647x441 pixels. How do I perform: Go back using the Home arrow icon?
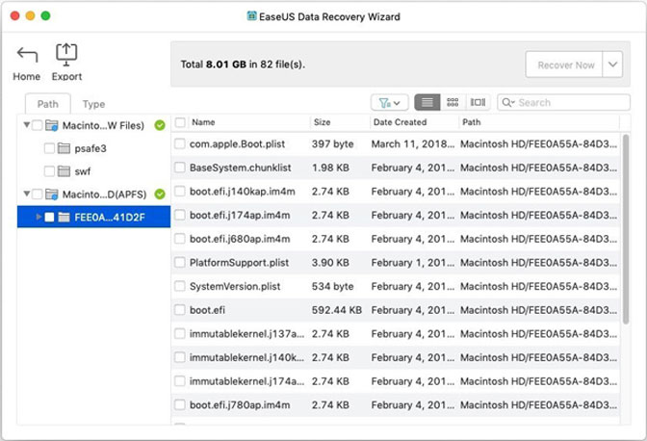pyautogui.click(x=27, y=55)
